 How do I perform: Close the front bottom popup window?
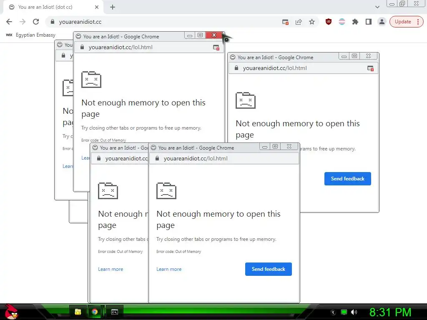tap(289, 146)
